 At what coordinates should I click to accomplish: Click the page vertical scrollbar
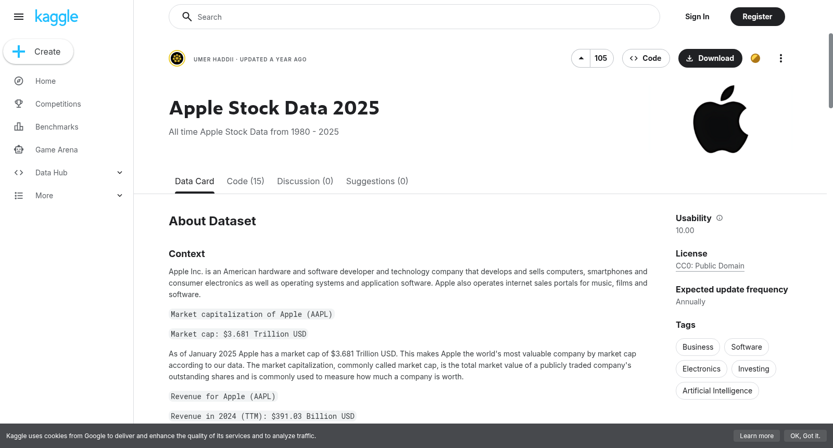(830, 71)
